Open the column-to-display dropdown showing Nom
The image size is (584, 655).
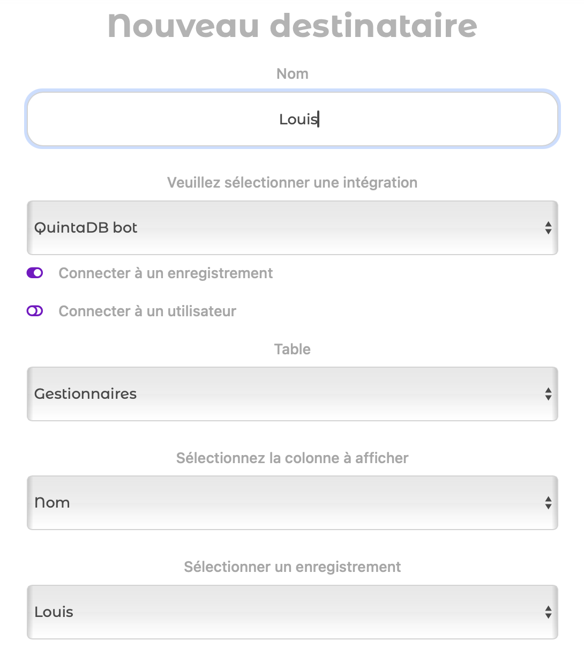pos(293,503)
